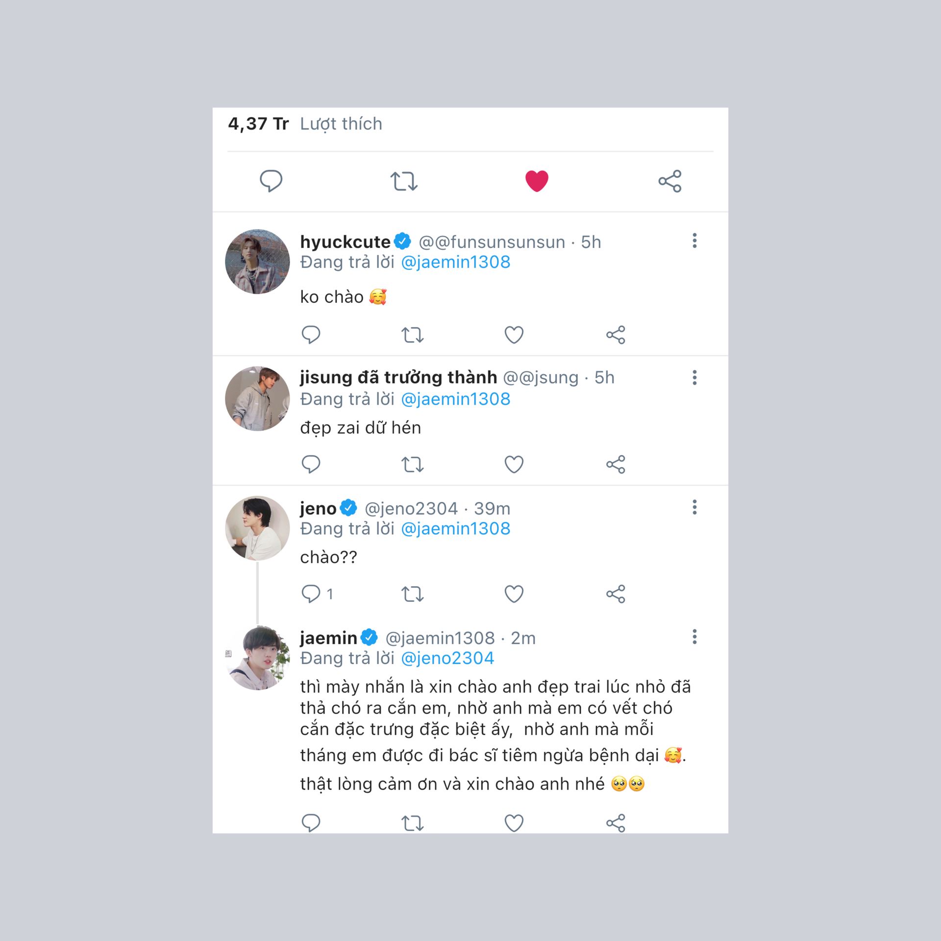Screen dimensions: 941x941
Task: View hyuckcute's profile picture
Action: (257, 262)
